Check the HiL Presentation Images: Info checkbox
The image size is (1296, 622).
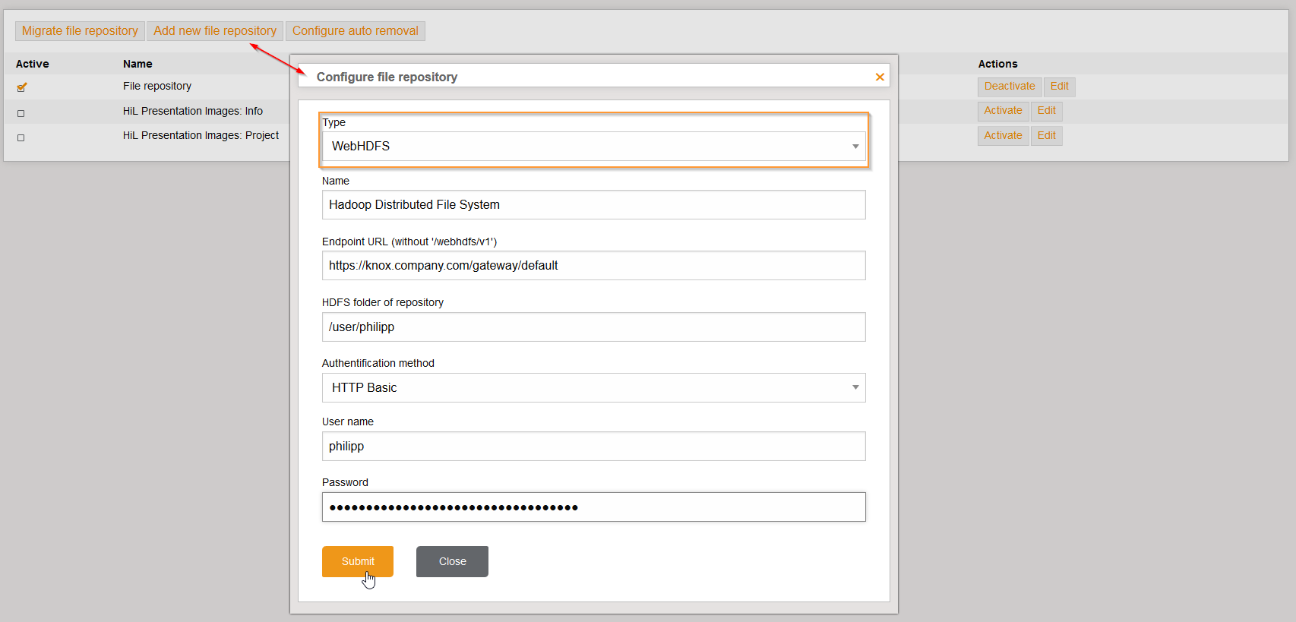point(21,113)
